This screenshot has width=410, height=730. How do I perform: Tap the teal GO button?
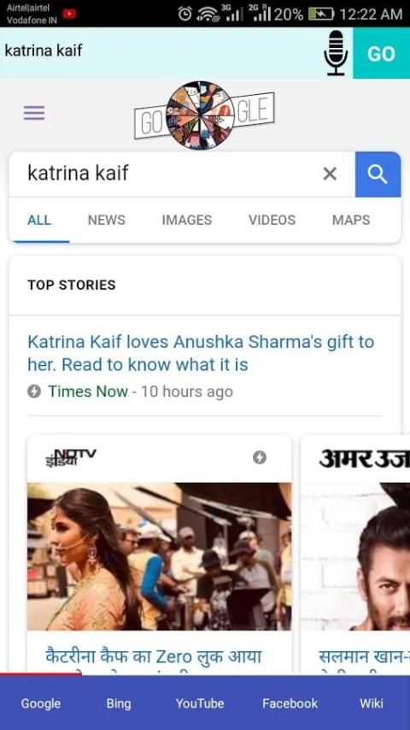pos(381,53)
